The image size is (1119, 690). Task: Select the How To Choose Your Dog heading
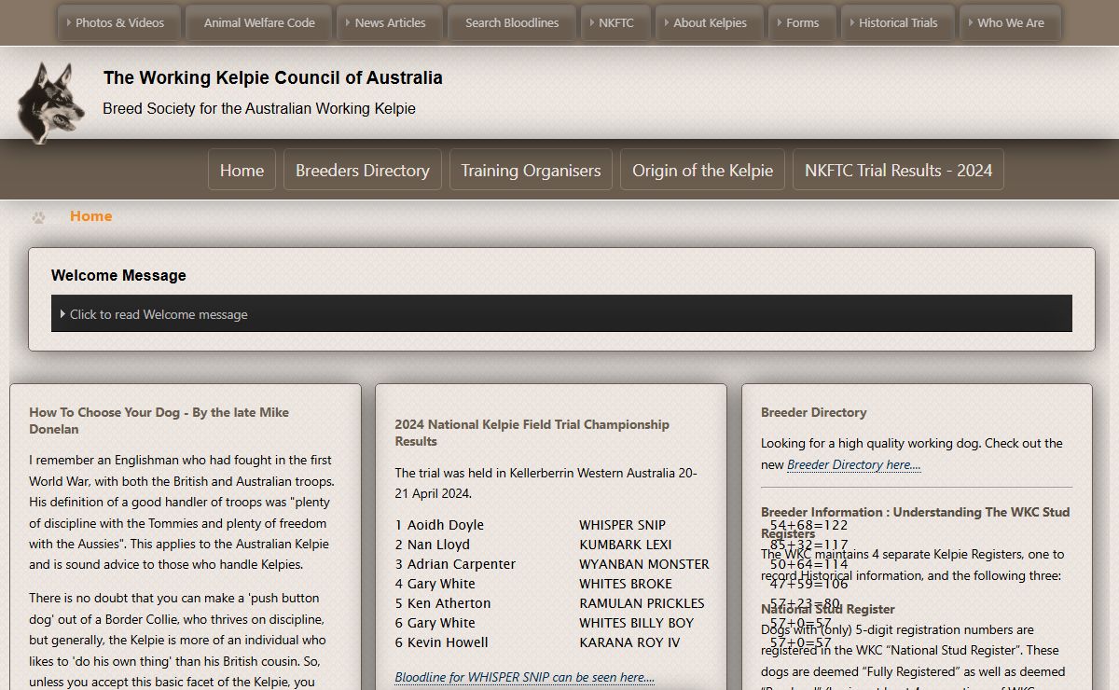click(x=159, y=421)
